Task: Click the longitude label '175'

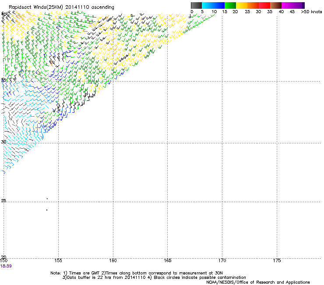Action: tap(277, 260)
